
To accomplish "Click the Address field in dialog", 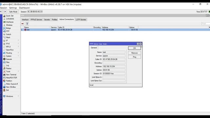I will tap(114, 66).
